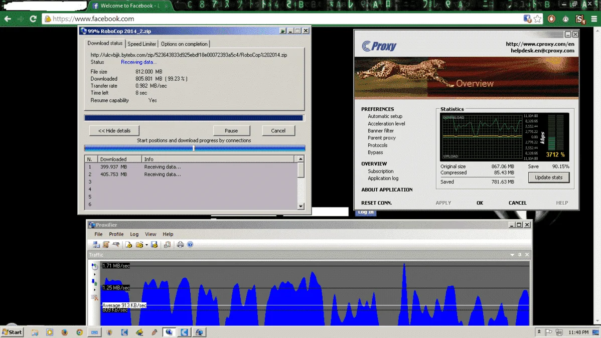Image resolution: width=601 pixels, height=338 pixels.
Task: Click CANCEL in CProxy window
Action: (517, 203)
